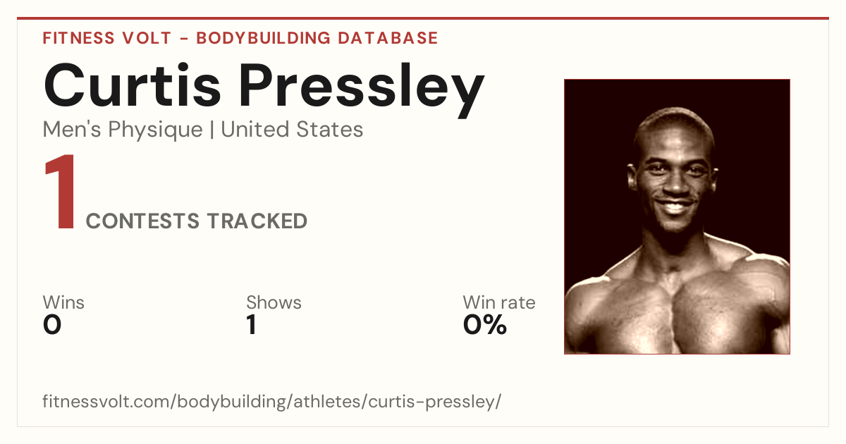Select the Contests Tracked label
This screenshot has width=846, height=444.
[197, 221]
